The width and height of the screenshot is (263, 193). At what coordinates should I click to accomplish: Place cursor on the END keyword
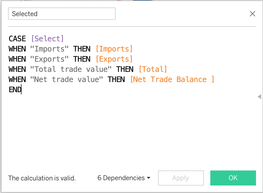[x=15, y=90]
